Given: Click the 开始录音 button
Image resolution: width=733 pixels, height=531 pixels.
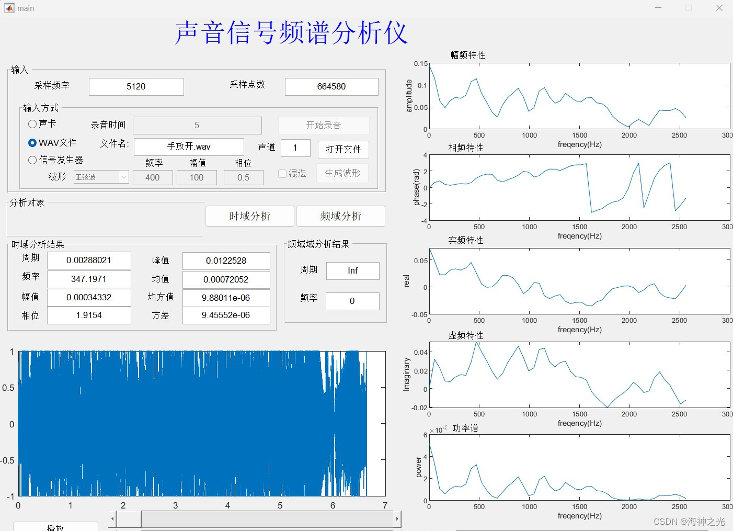Looking at the screenshot, I should pos(324,125).
